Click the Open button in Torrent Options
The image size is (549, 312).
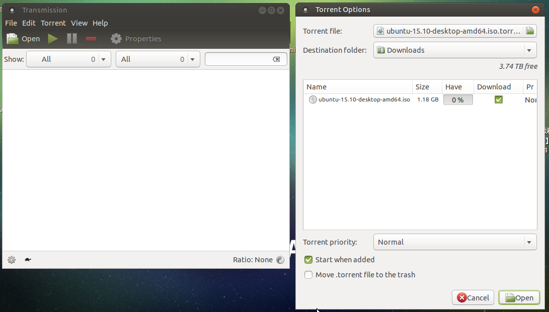click(x=519, y=297)
